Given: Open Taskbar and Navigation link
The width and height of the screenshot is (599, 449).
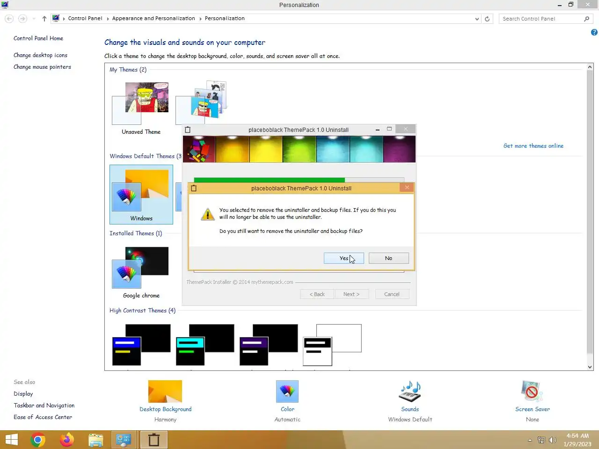Looking at the screenshot, I should coord(44,406).
